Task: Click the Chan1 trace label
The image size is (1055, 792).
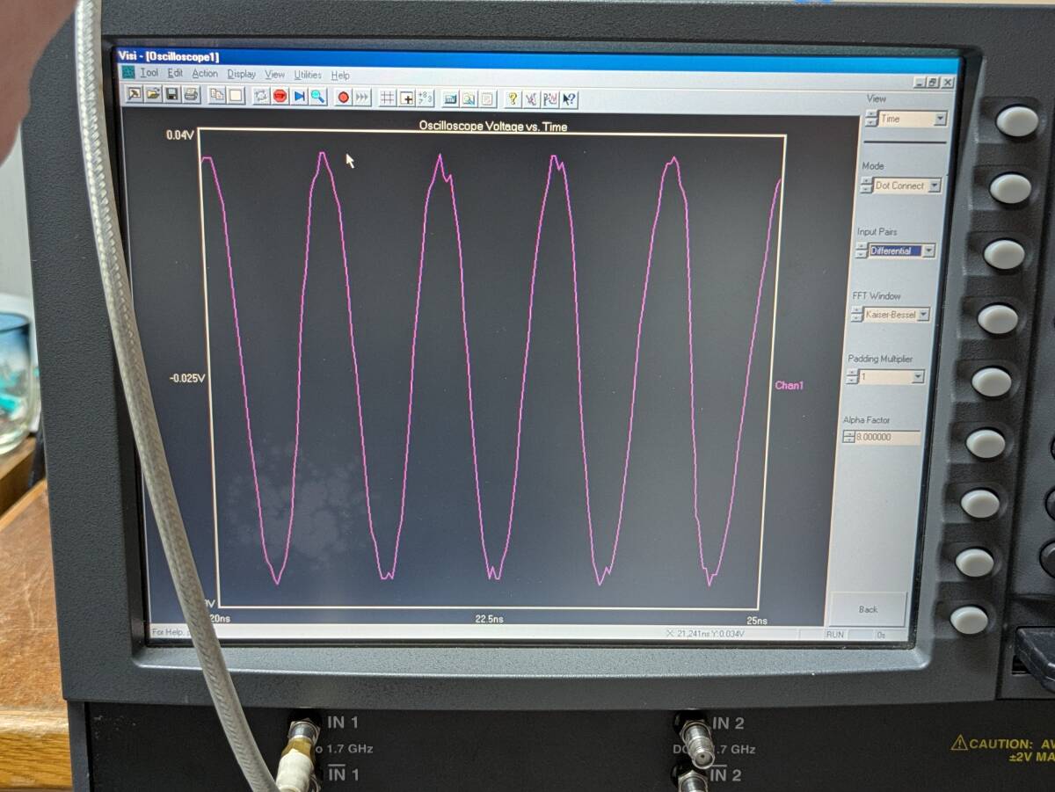Action: (x=789, y=385)
